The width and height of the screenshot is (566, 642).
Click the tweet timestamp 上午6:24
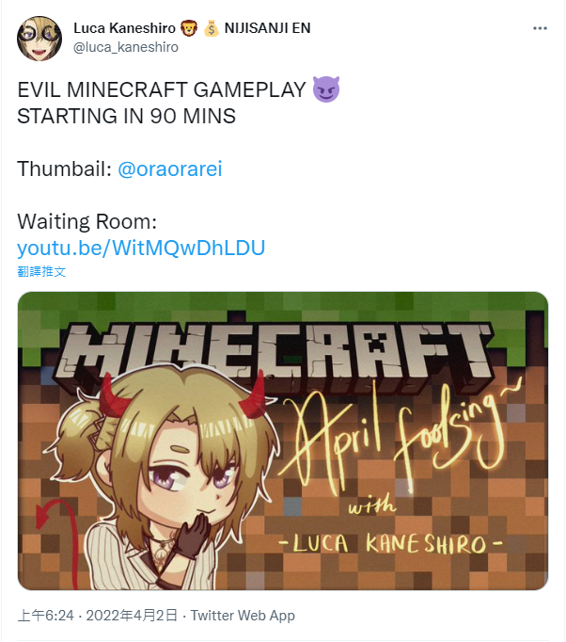pyautogui.click(x=46, y=615)
